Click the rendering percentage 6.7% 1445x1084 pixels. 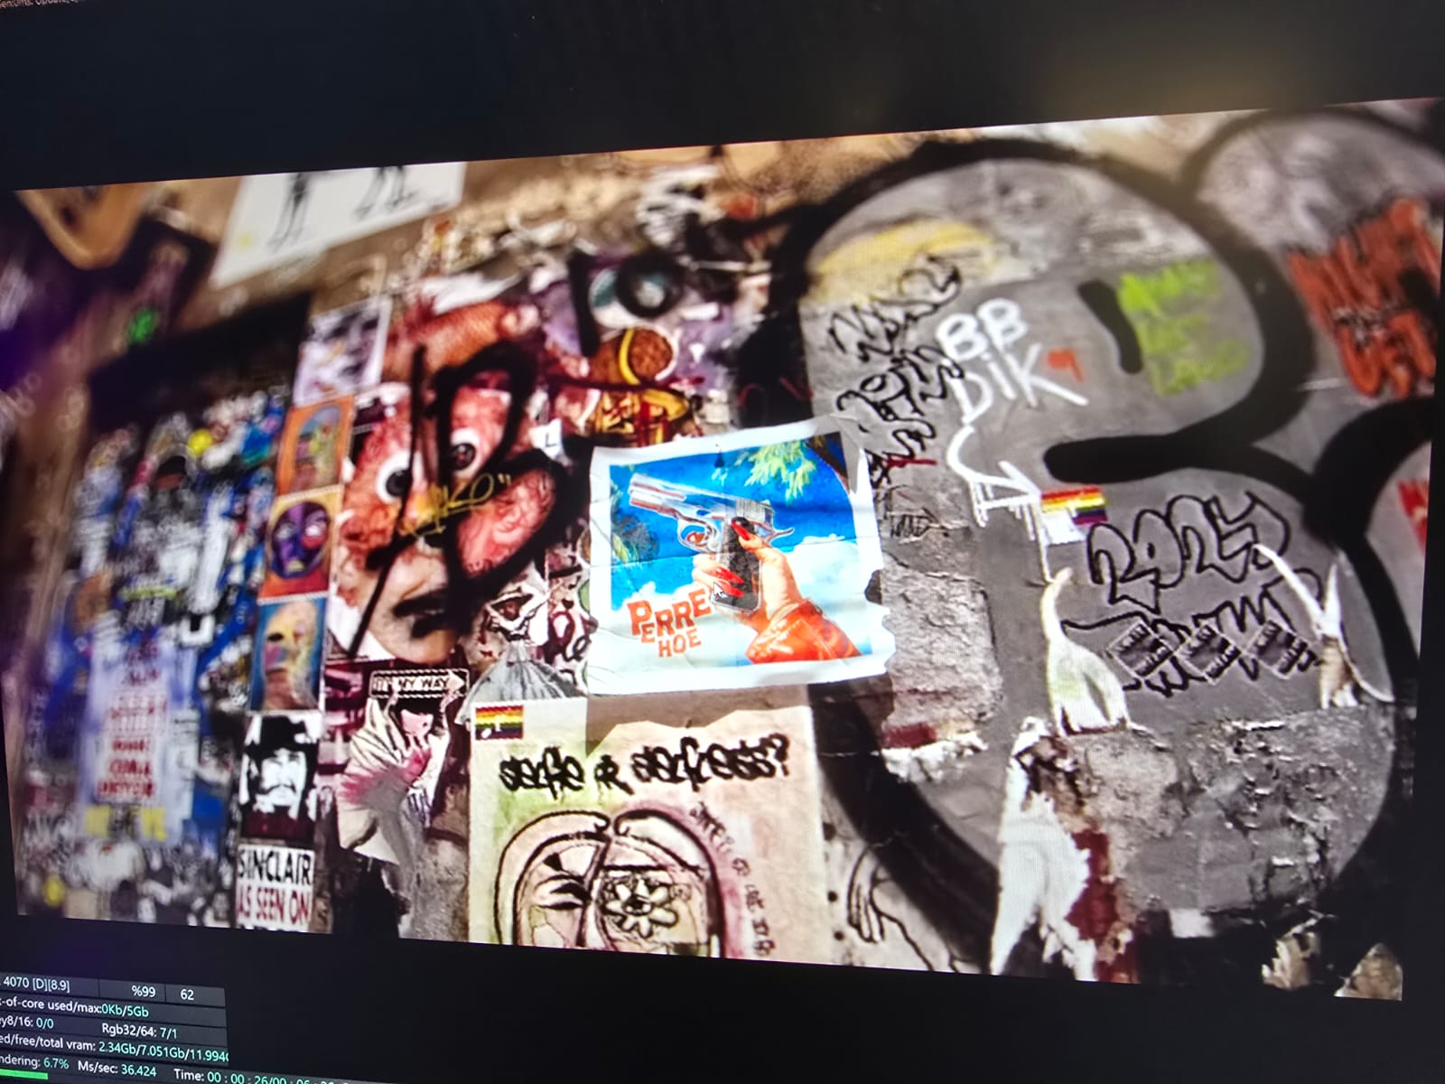coord(56,1063)
